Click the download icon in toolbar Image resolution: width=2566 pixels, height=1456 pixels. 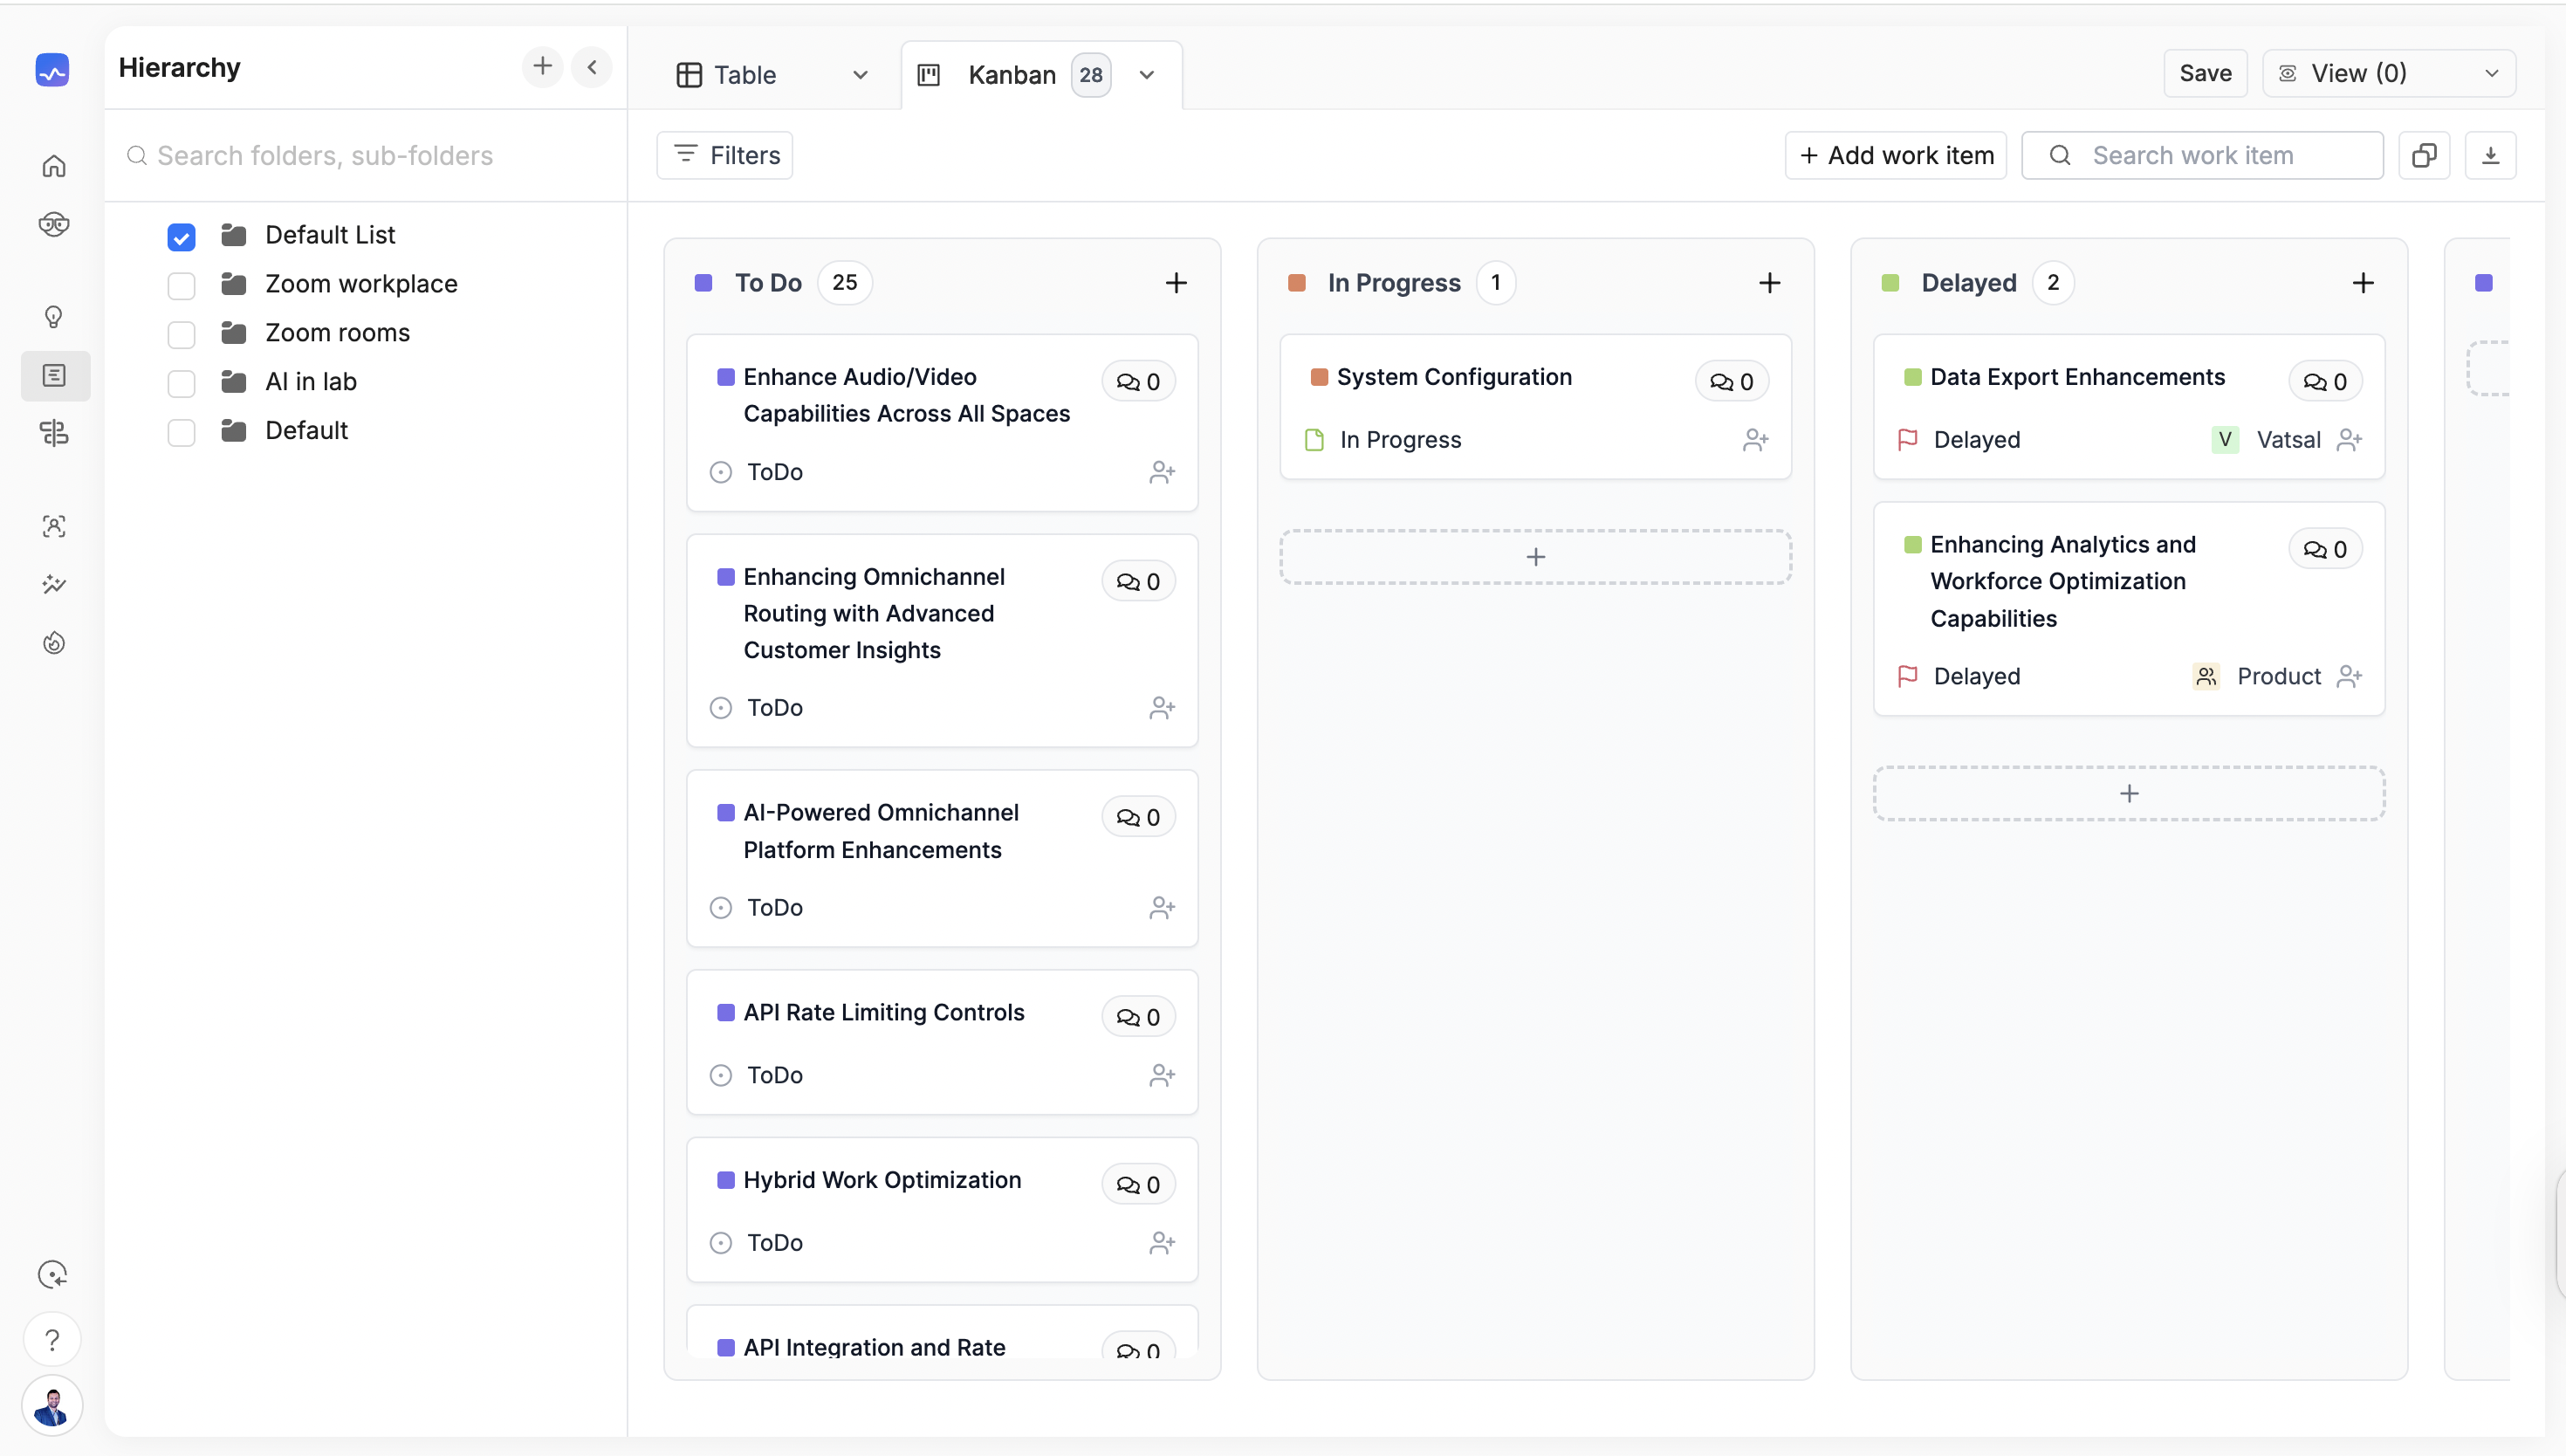point(2490,156)
